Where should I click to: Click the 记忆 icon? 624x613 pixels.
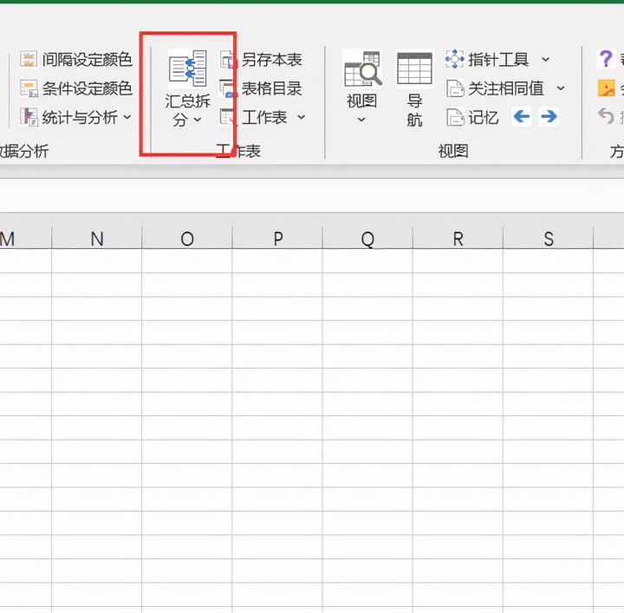tap(455, 117)
